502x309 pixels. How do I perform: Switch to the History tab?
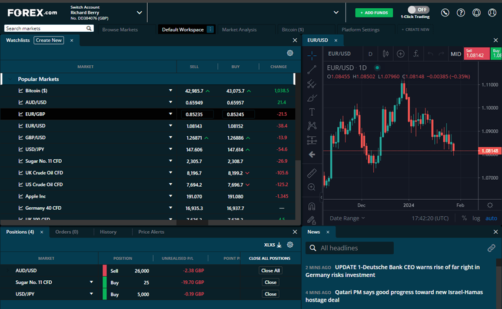click(108, 232)
